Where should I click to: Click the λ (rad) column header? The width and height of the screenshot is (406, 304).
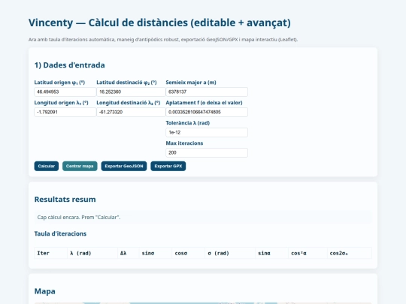tap(92, 253)
